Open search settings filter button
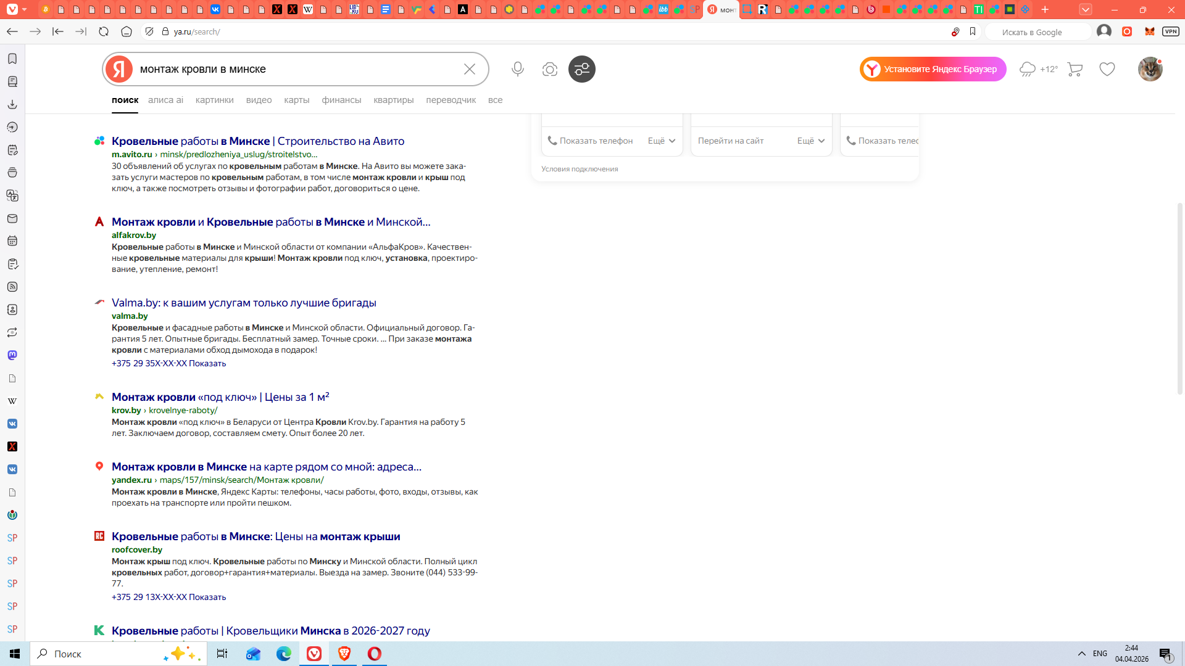Image resolution: width=1185 pixels, height=666 pixels. pos(581,69)
